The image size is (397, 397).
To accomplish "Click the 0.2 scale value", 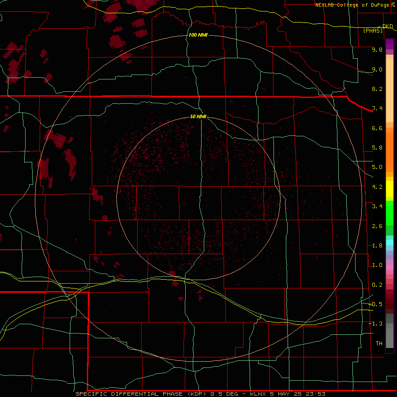I will [x=377, y=285].
